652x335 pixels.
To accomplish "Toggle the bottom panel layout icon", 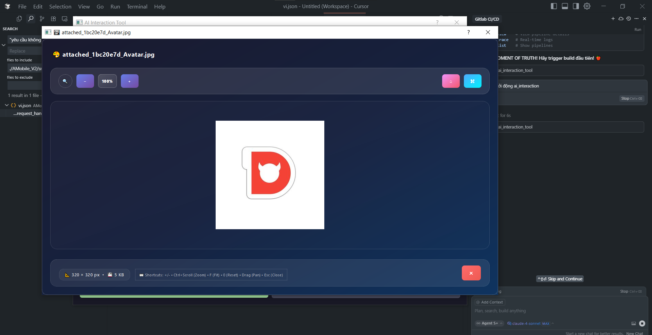I will tap(565, 6).
